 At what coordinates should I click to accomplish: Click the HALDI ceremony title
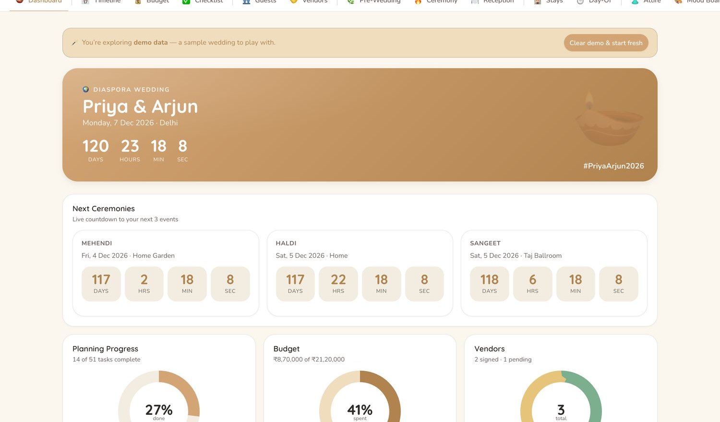coord(286,243)
